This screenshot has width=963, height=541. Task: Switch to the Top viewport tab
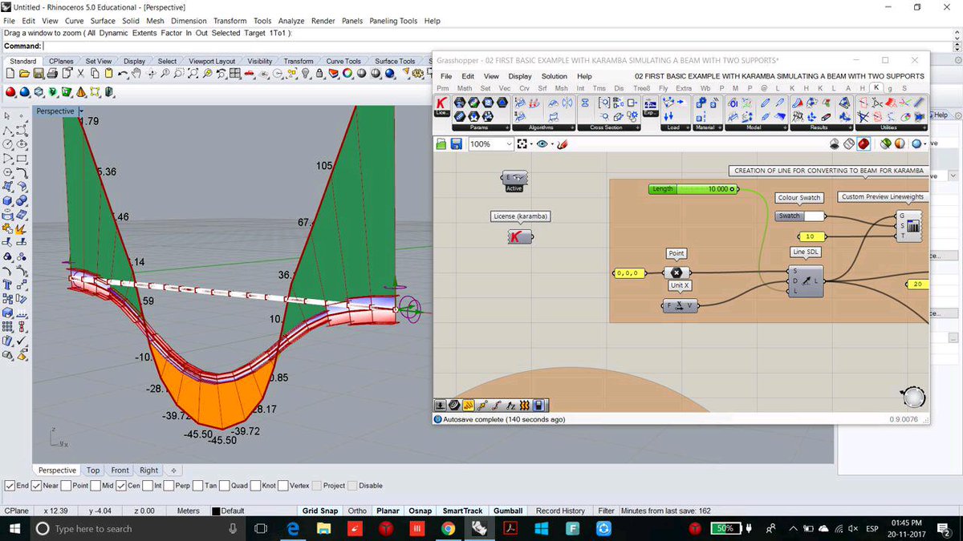click(93, 470)
